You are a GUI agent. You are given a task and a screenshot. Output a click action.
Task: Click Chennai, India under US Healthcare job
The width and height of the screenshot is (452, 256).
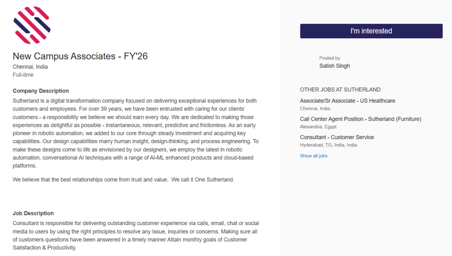(315, 108)
